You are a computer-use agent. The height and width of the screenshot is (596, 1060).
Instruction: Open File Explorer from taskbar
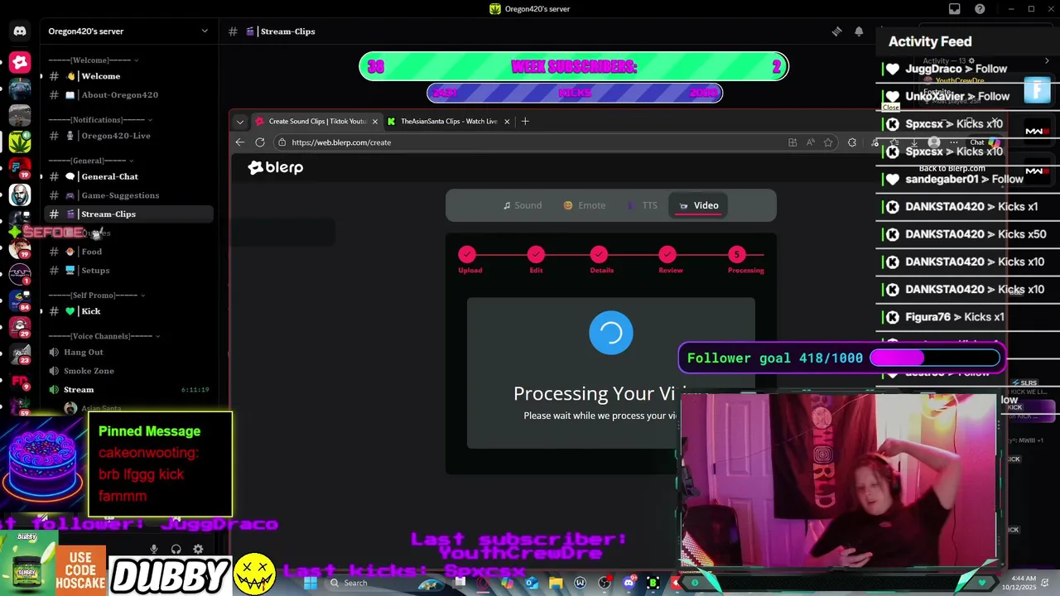point(556,583)
